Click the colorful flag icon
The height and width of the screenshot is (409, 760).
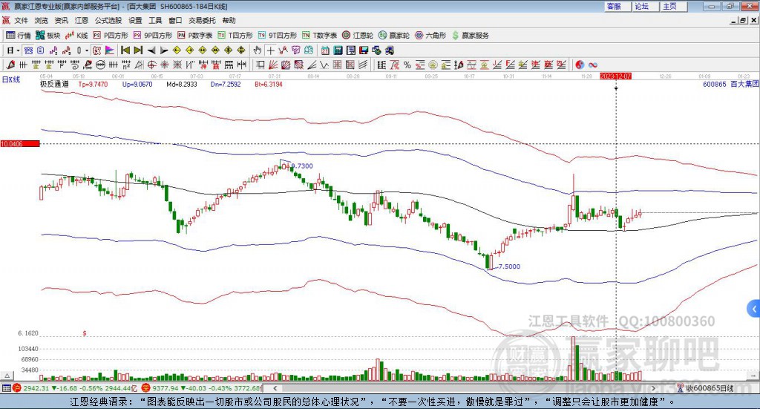[x=110, y=50]
